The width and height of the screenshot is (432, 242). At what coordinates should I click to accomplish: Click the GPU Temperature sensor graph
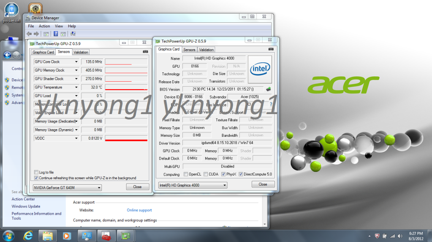126,88
